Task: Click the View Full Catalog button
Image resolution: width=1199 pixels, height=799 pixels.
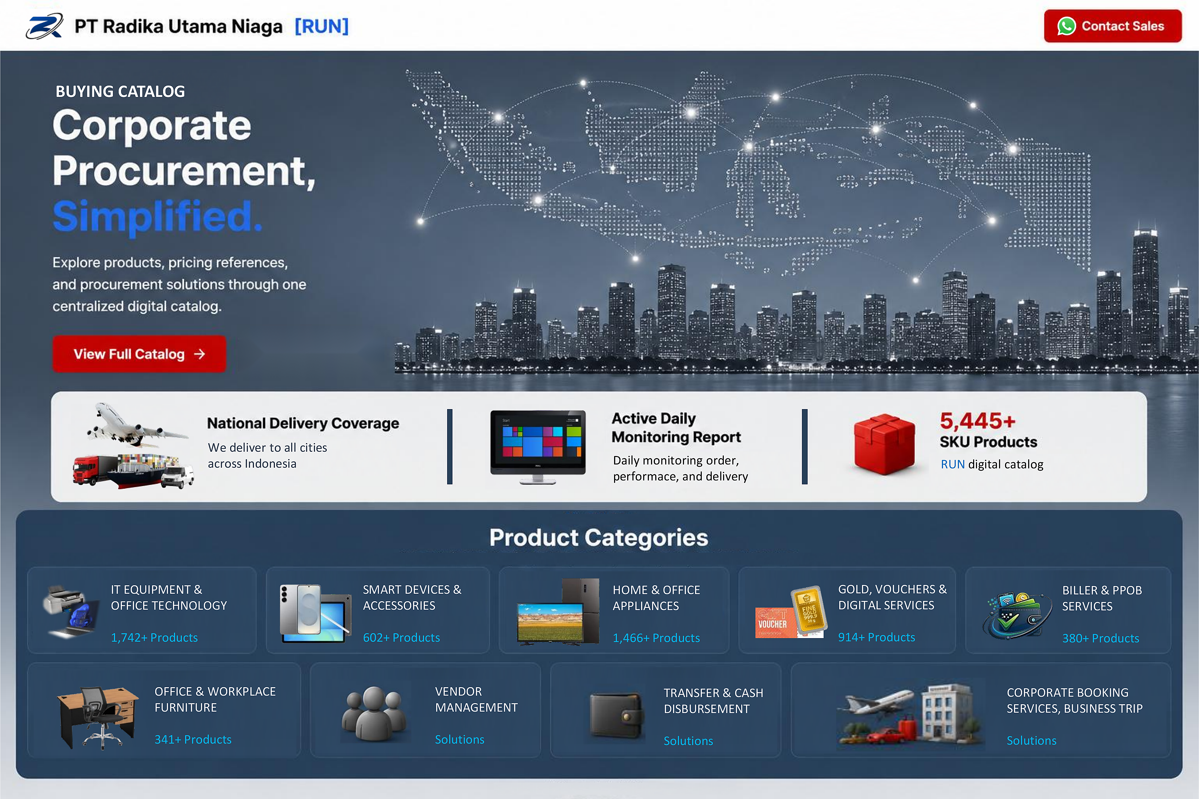Action: [139, 354]
